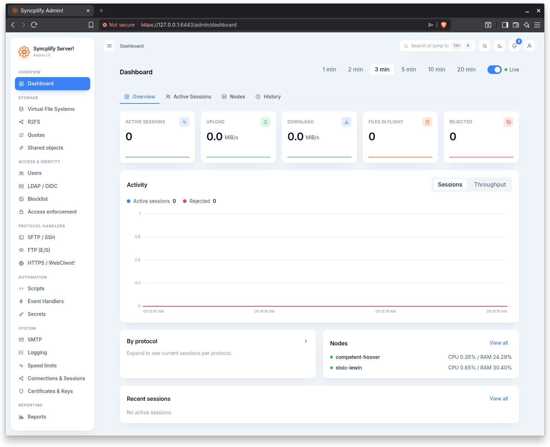Screen dimensions: 550x447
Task: Open Access enforcement page
Action: tap(53, 212)
